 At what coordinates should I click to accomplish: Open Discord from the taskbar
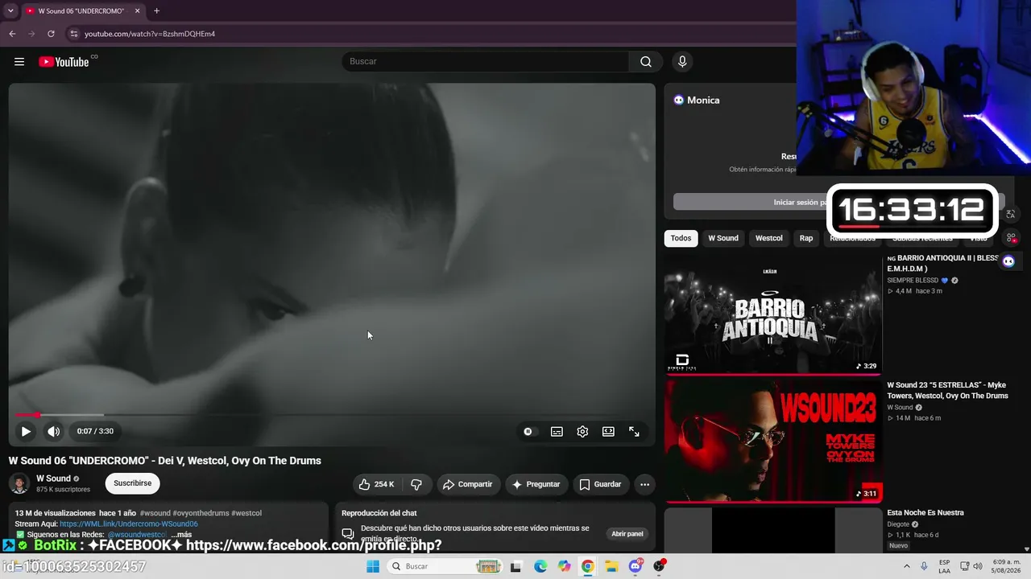click(636, 566)
